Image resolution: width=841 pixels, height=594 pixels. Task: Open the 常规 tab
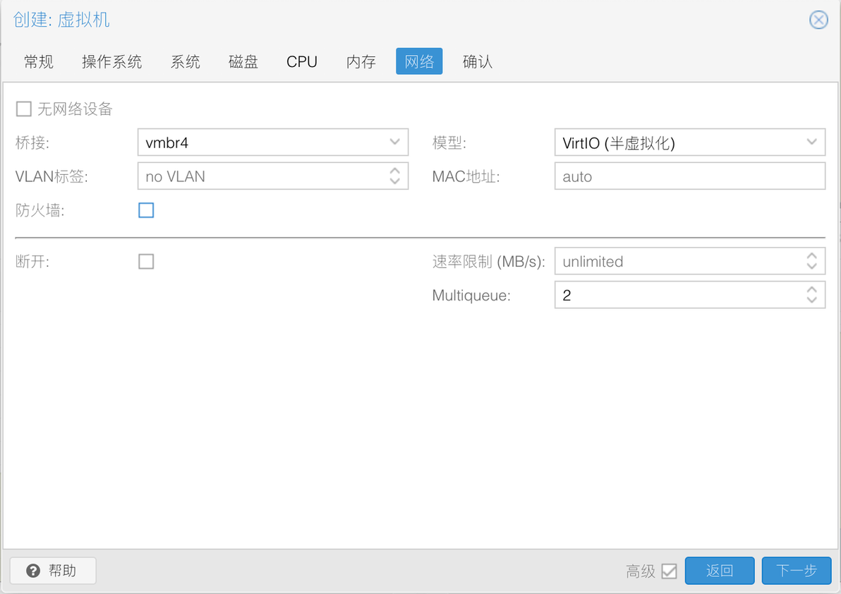39,61
